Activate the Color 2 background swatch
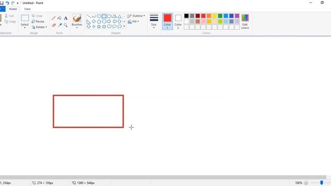 (x=178, y=21)
